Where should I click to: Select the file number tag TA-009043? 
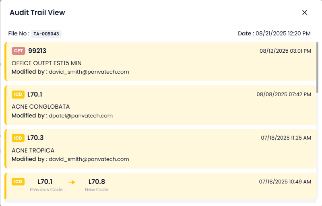pyautogui.click(x=46, y=34)
